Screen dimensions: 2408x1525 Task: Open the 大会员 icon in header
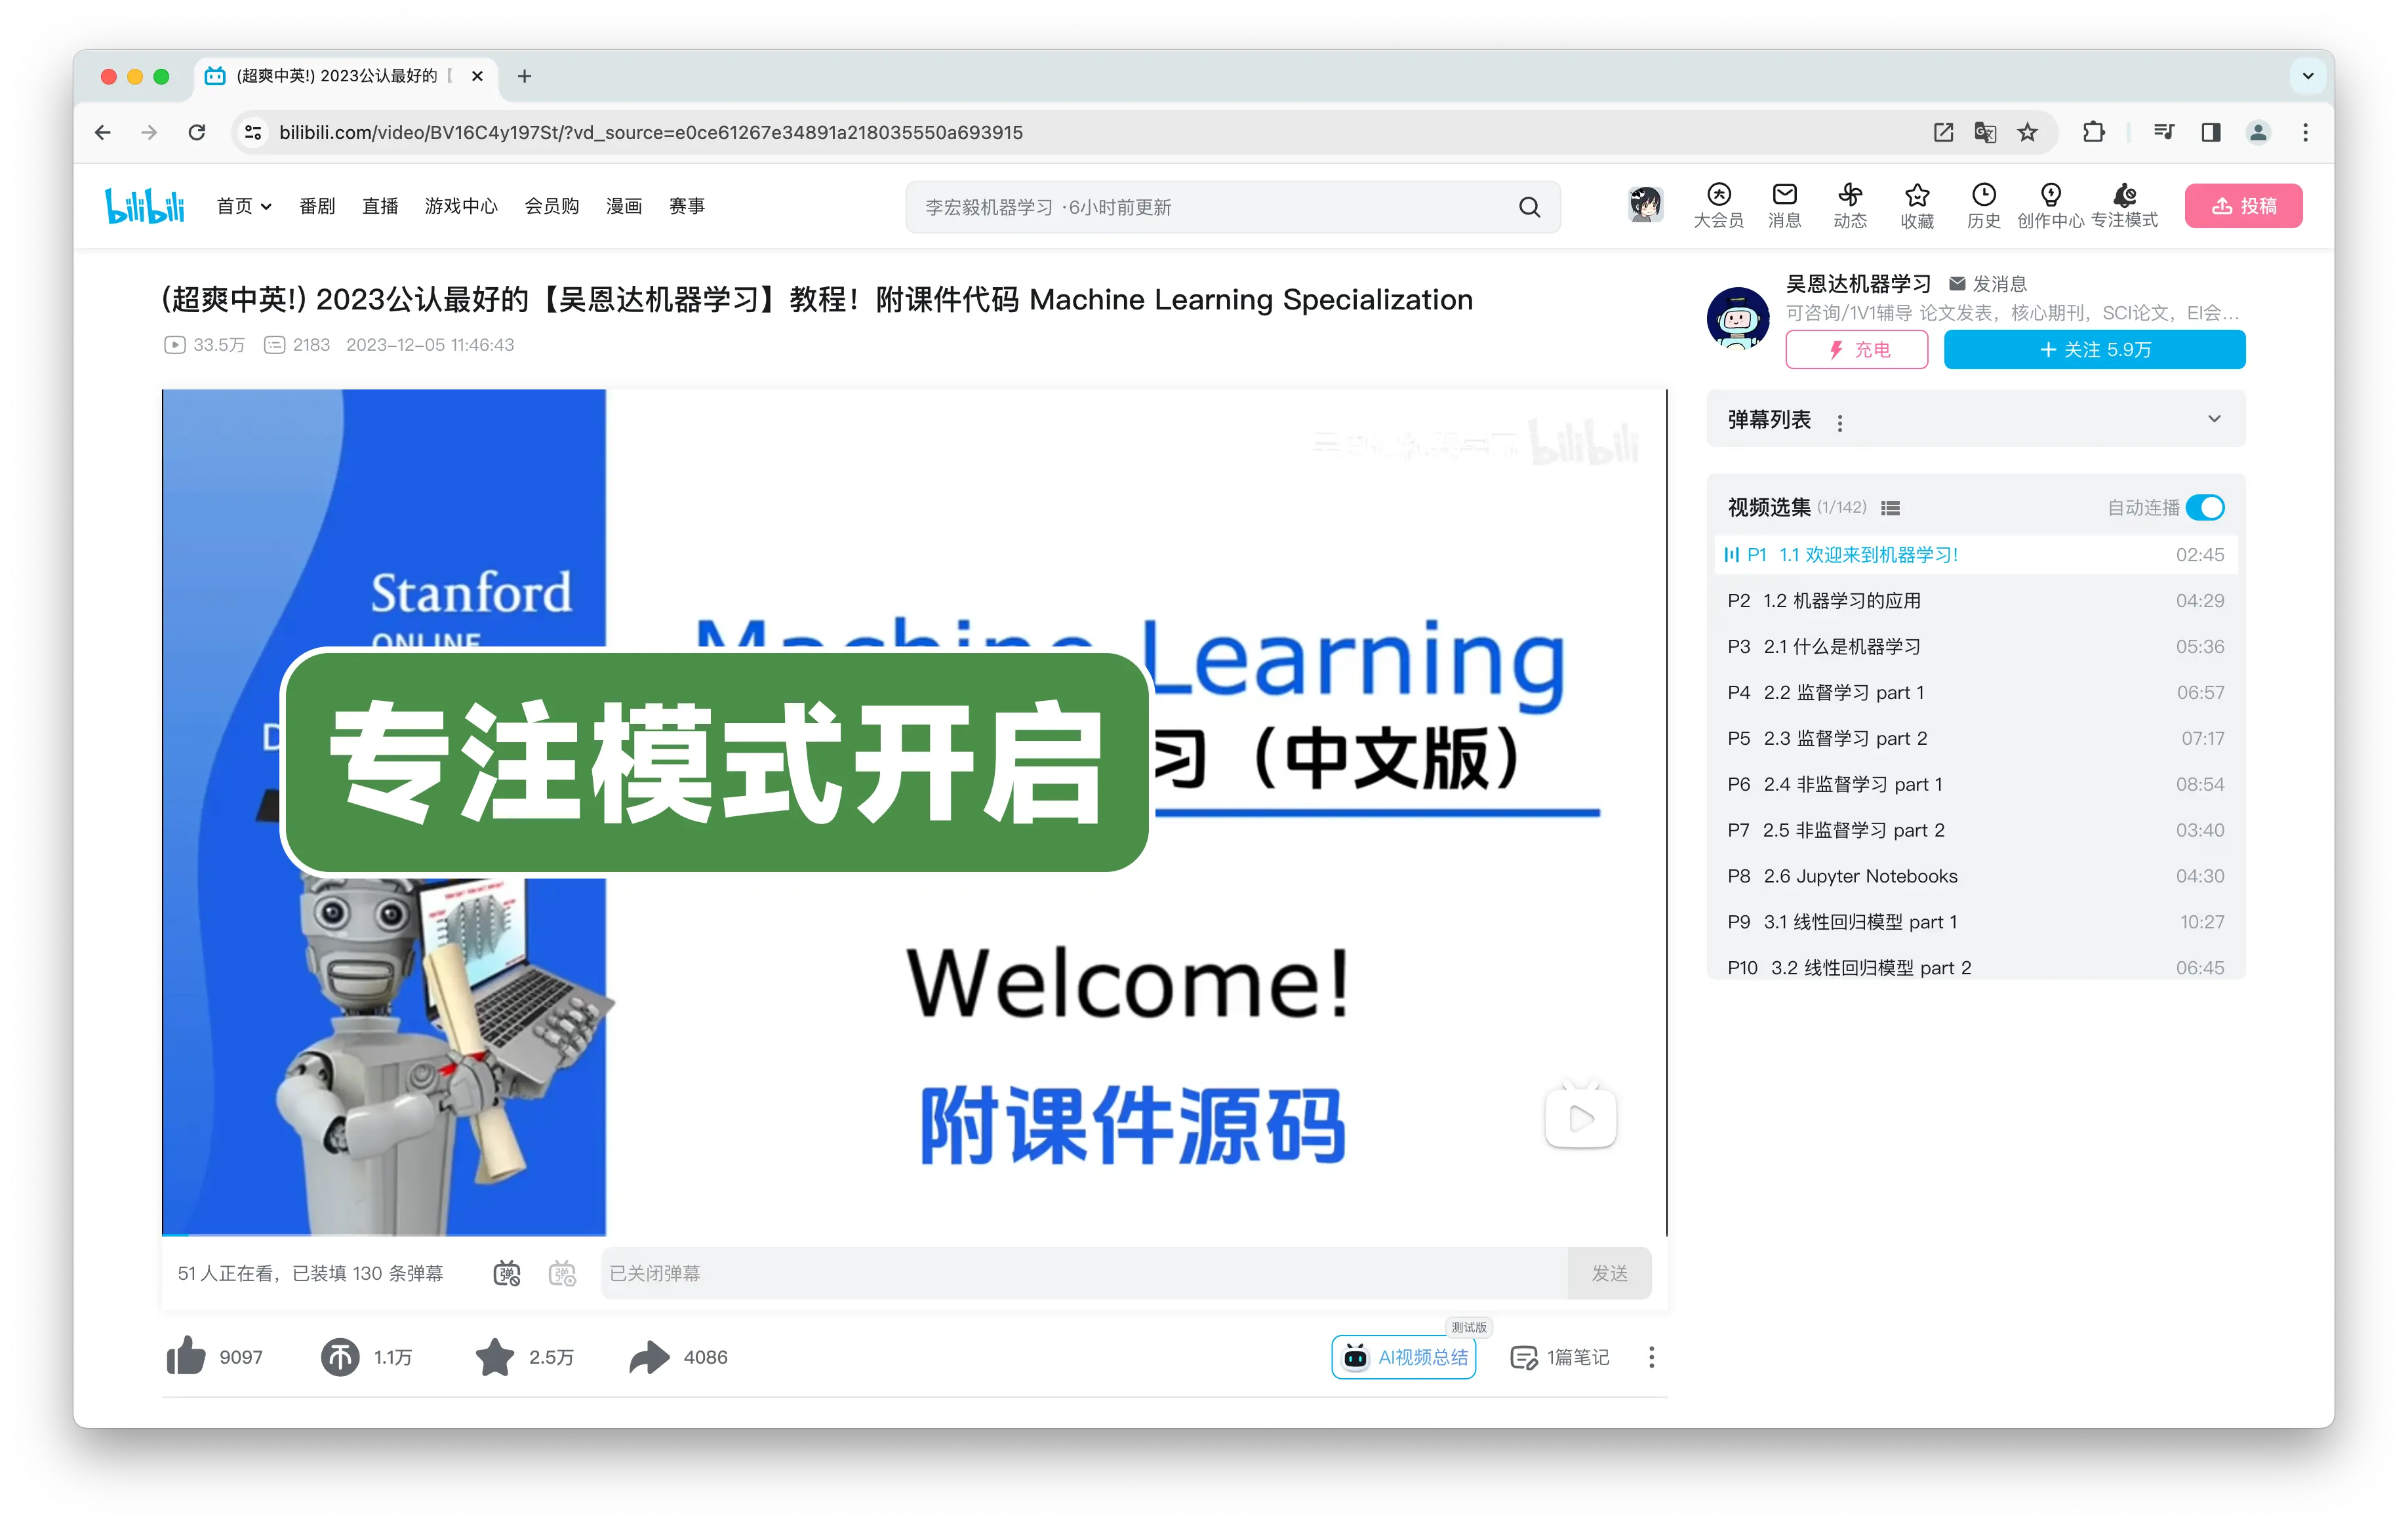(x=1718, y=206)
